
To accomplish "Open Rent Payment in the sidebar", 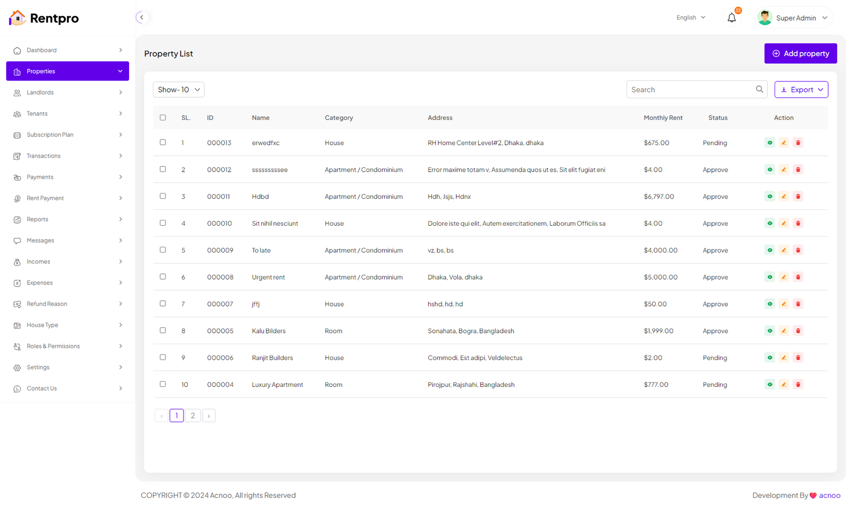I will coord(68,198).
